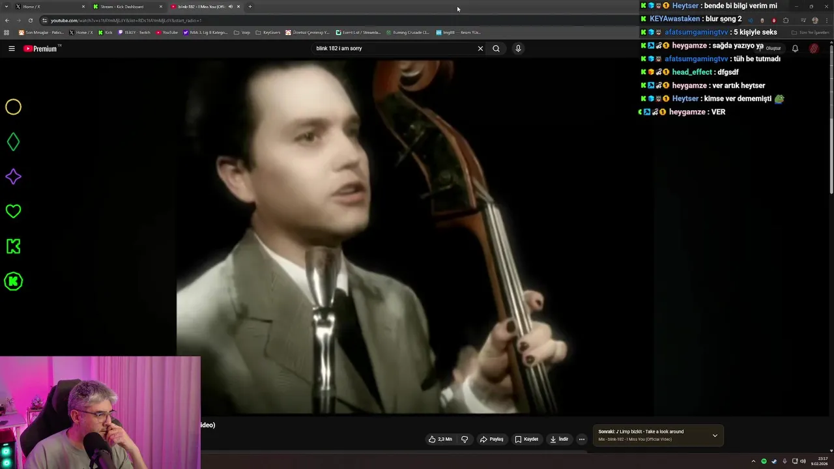Close the Home / X tab
834x469 pixels.
tap(83, 7)
